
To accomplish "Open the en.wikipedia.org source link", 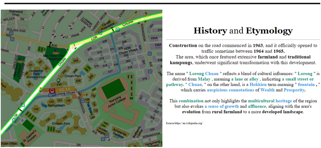I will tap(185, 123).
